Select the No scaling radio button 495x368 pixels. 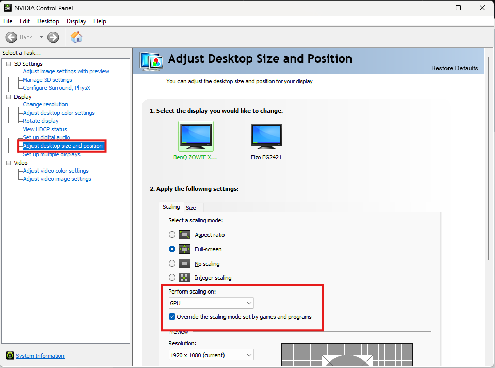[x=172, y=264]
